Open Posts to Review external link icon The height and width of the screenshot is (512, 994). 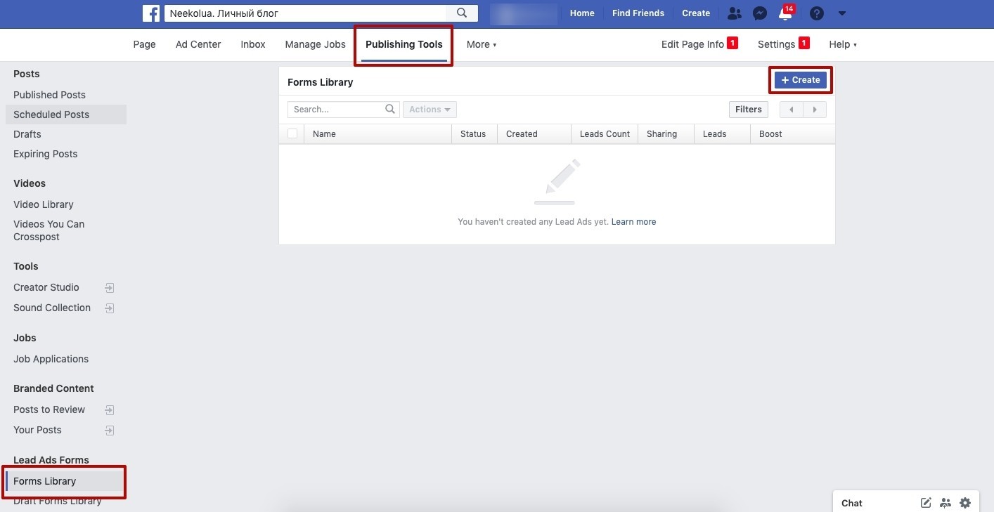[x=109, y=410]
